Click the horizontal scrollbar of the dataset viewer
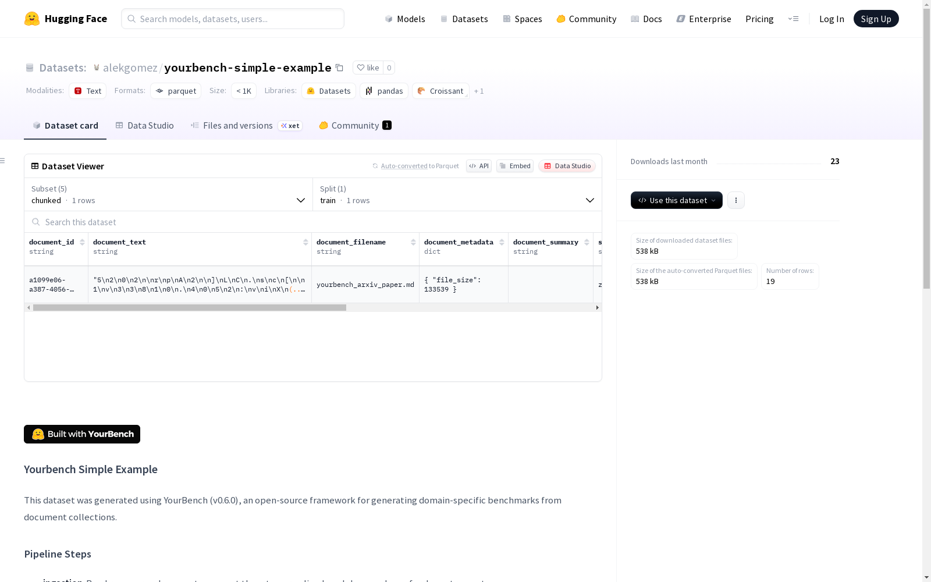The image size is (931, 582). (190, 307)
